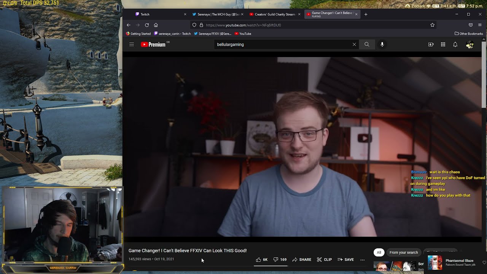Select the All recommendations chip
This screenshot has width=487, height=274.
tap(379, 252)
